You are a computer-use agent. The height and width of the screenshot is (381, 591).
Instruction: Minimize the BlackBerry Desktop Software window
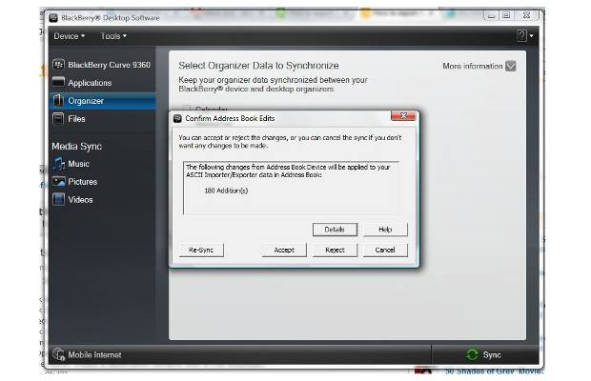tap(491, 15)
